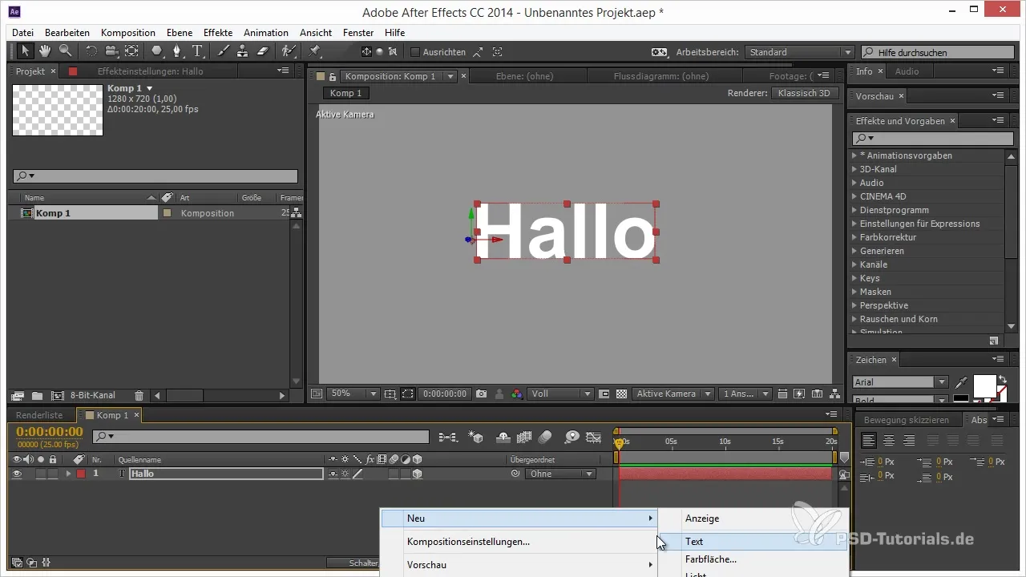This screenshot has height=577, width=1026.
Task: Click the snapshot camera icon in viewer
Action: point(481,394)
